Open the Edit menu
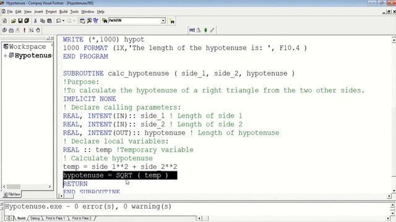This screenshot has height=222, width=396. pyautogui.click(x=18, y=12)
